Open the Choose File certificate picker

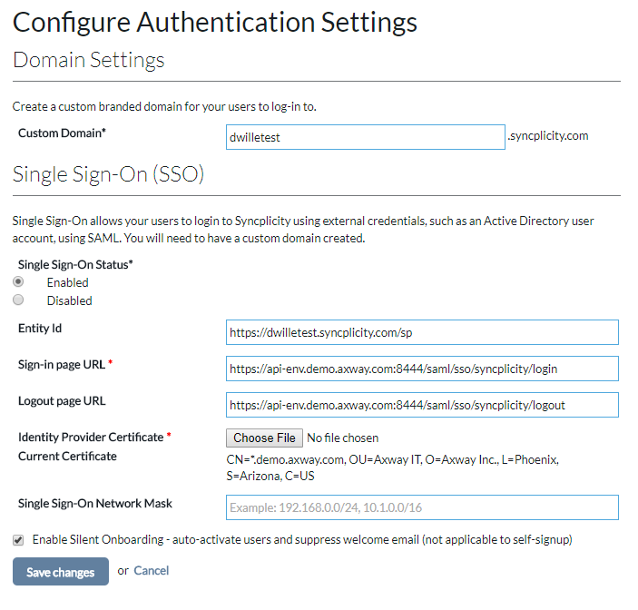[x=264, y=438]
